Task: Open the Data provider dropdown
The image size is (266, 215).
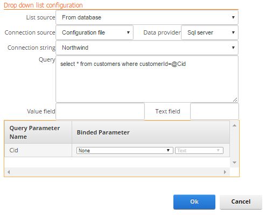Action: [209, 32]
